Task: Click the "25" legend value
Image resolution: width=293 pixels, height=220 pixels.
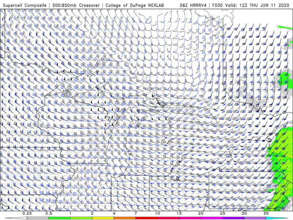Action: (x=223, y=213)
